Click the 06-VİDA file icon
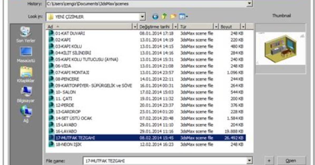The image size is (315, 165). point(51,66)
